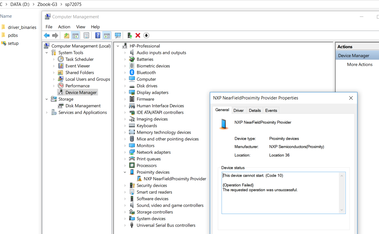Select NXP NearFieldProximity Provider tree entry
Screen dimensions: 379x234
(175, 179)
